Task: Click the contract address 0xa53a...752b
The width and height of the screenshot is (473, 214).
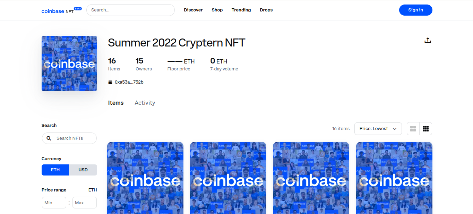Action: pyautogui.click(x=129, y=82)
